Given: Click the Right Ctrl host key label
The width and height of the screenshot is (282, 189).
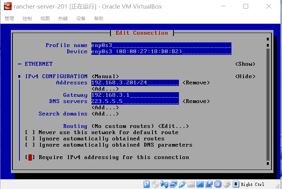Looking at the screenshot, I should tap(252, 184).
